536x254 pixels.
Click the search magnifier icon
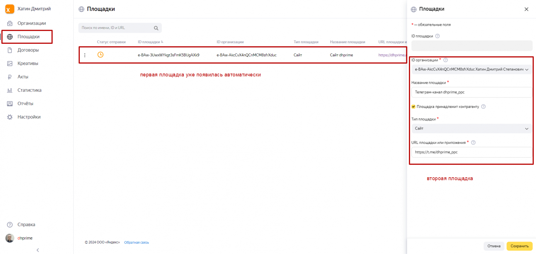156,28
